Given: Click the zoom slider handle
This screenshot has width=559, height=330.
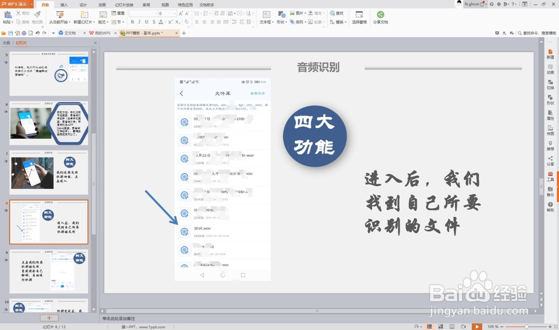Looking at the screenshot, I should pyautogui.click(x=526, y=327).
